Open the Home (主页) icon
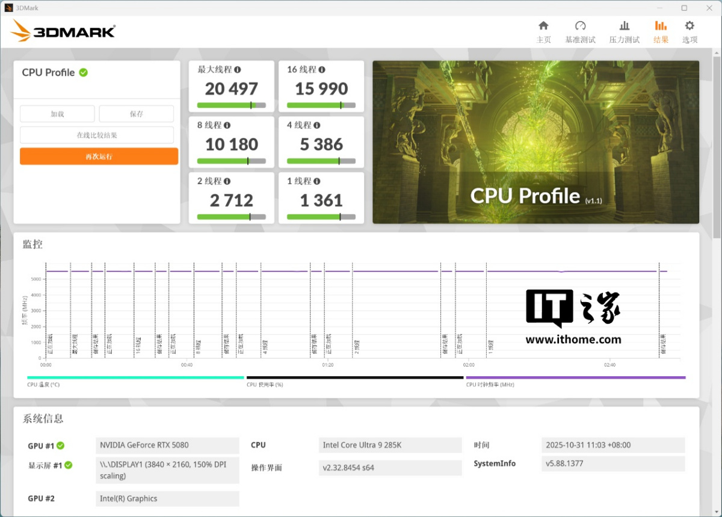The width and height of the screenshot is (722, 517). coord(543,26)
